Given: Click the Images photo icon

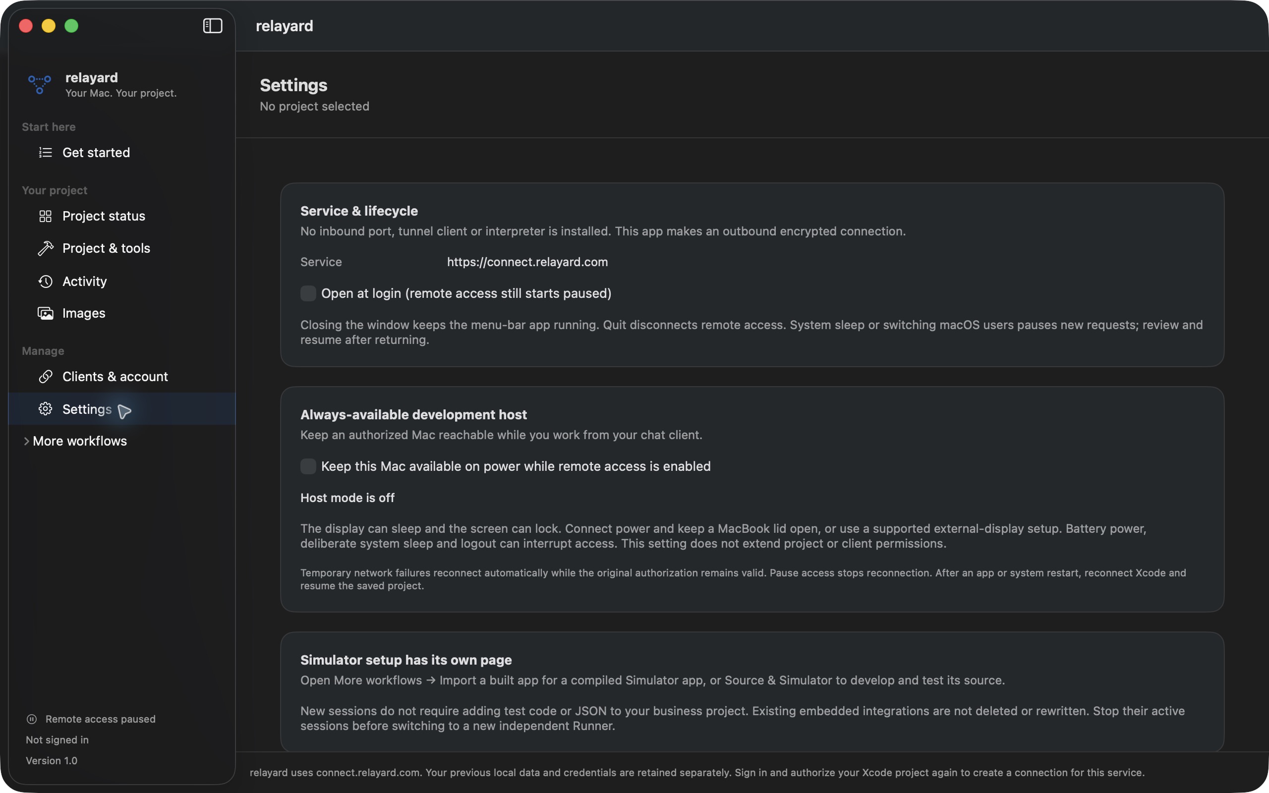Looking at the screenshot, I should (x=46, y=313).
